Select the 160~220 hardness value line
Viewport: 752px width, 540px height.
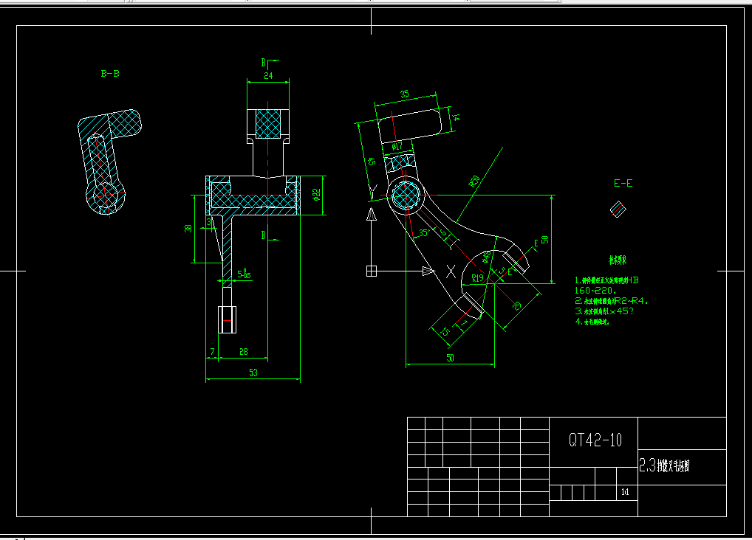(595, 291)
